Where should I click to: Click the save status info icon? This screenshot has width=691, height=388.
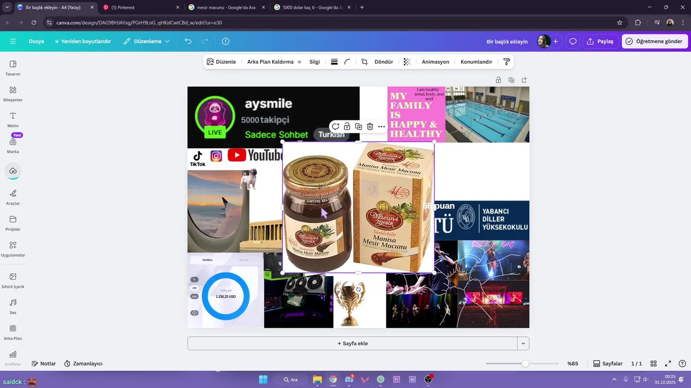tap(226, 41)
